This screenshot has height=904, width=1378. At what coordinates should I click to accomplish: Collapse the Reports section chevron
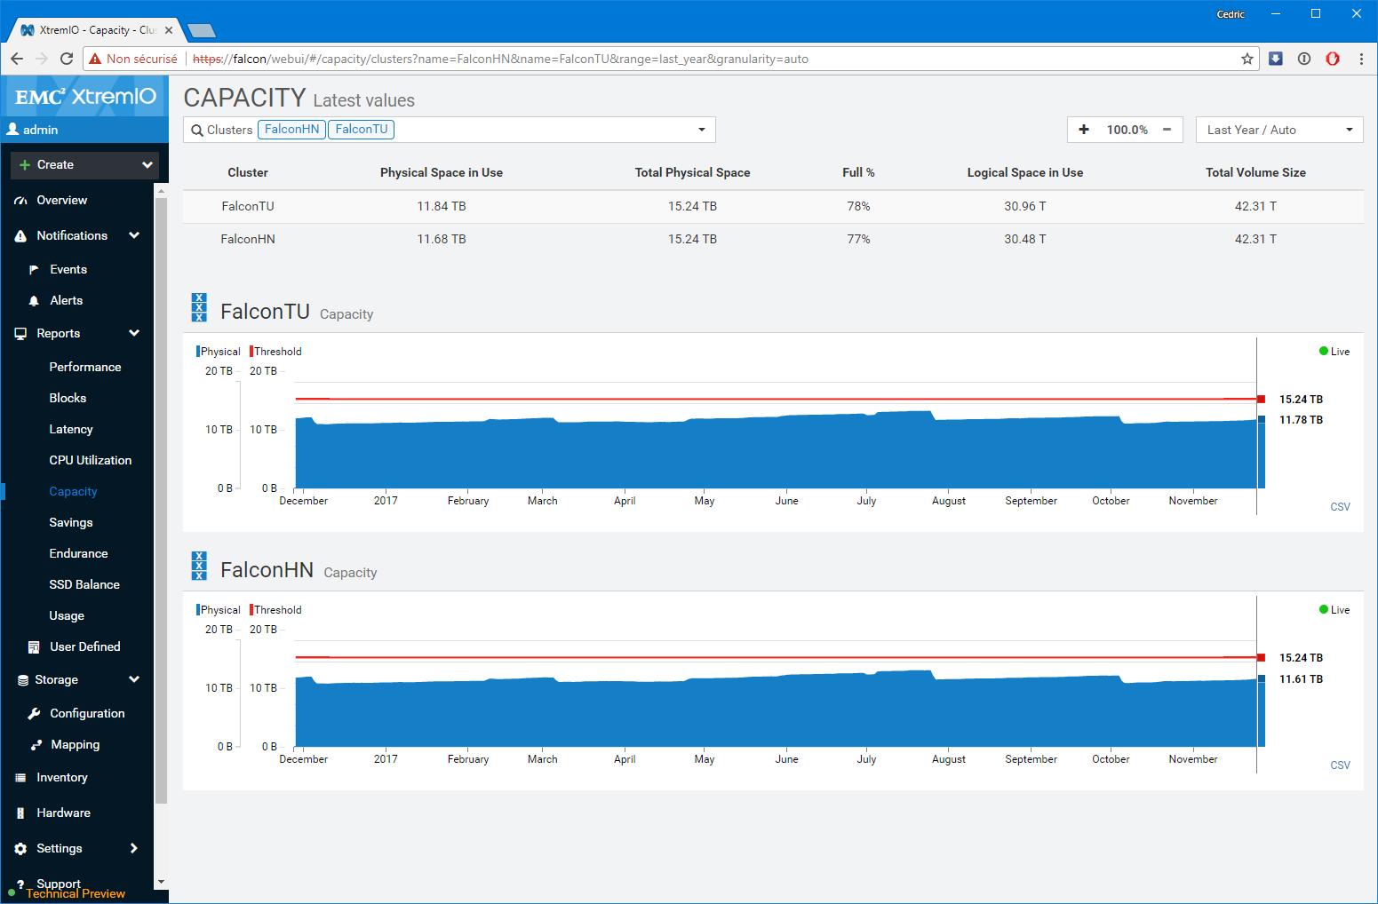(134, 333)
